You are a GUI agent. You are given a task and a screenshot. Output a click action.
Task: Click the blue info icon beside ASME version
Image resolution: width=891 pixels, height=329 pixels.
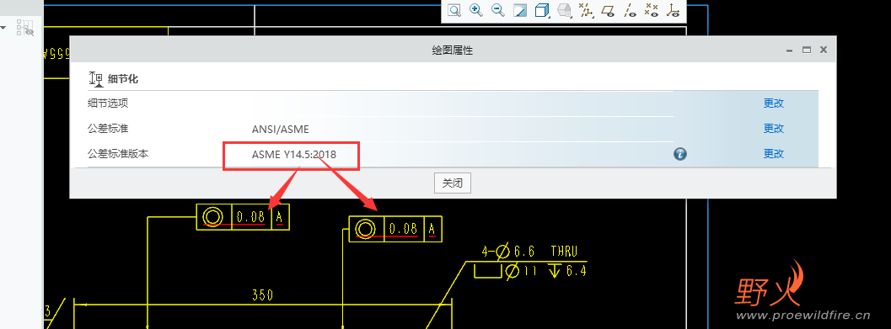tap(680, 154)
